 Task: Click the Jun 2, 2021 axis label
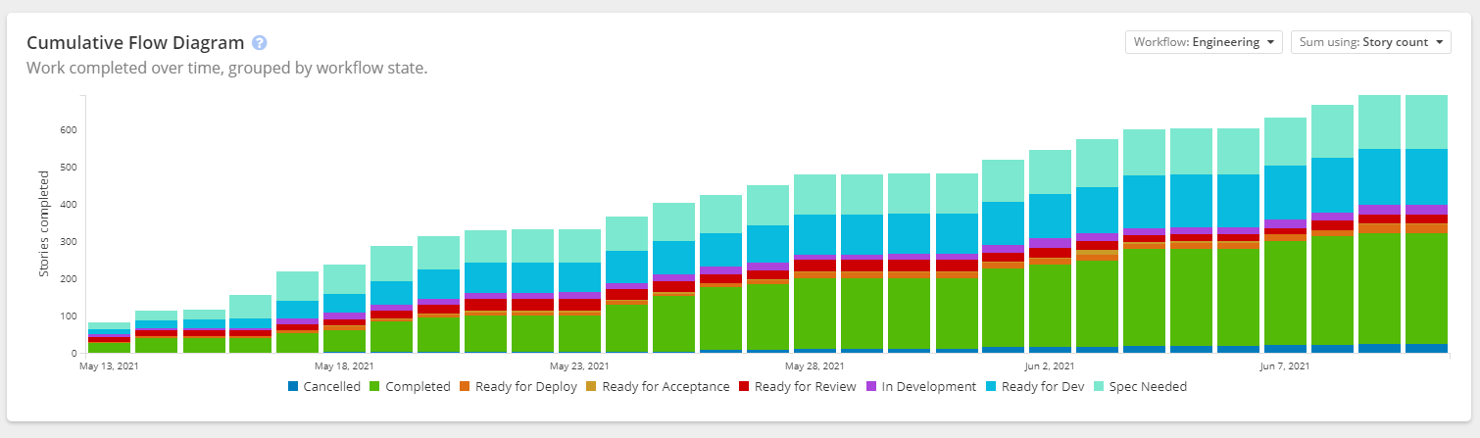(x=1051, y=366)
